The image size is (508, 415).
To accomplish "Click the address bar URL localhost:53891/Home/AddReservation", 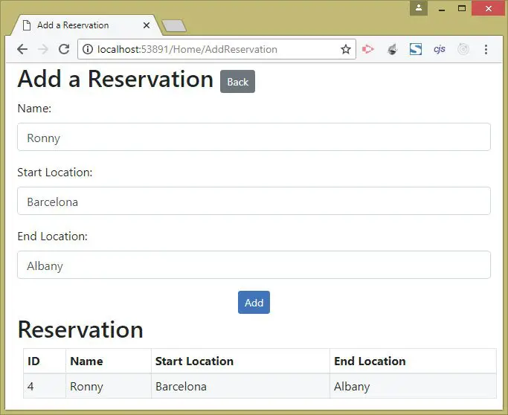I will pyautogui.click(x=187, y=49).
